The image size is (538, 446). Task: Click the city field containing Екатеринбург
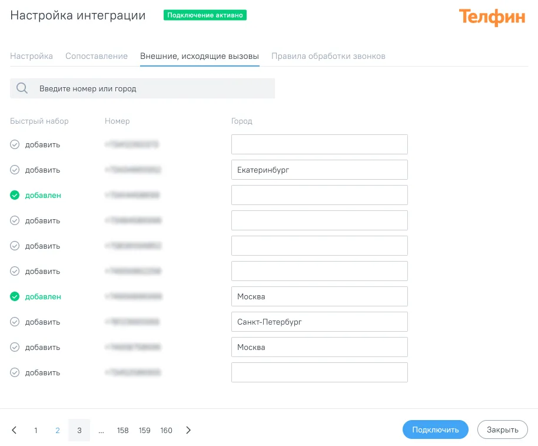320,170
